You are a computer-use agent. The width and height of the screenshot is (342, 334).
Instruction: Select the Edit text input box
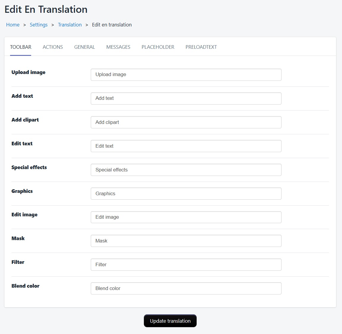pos(186,146)
